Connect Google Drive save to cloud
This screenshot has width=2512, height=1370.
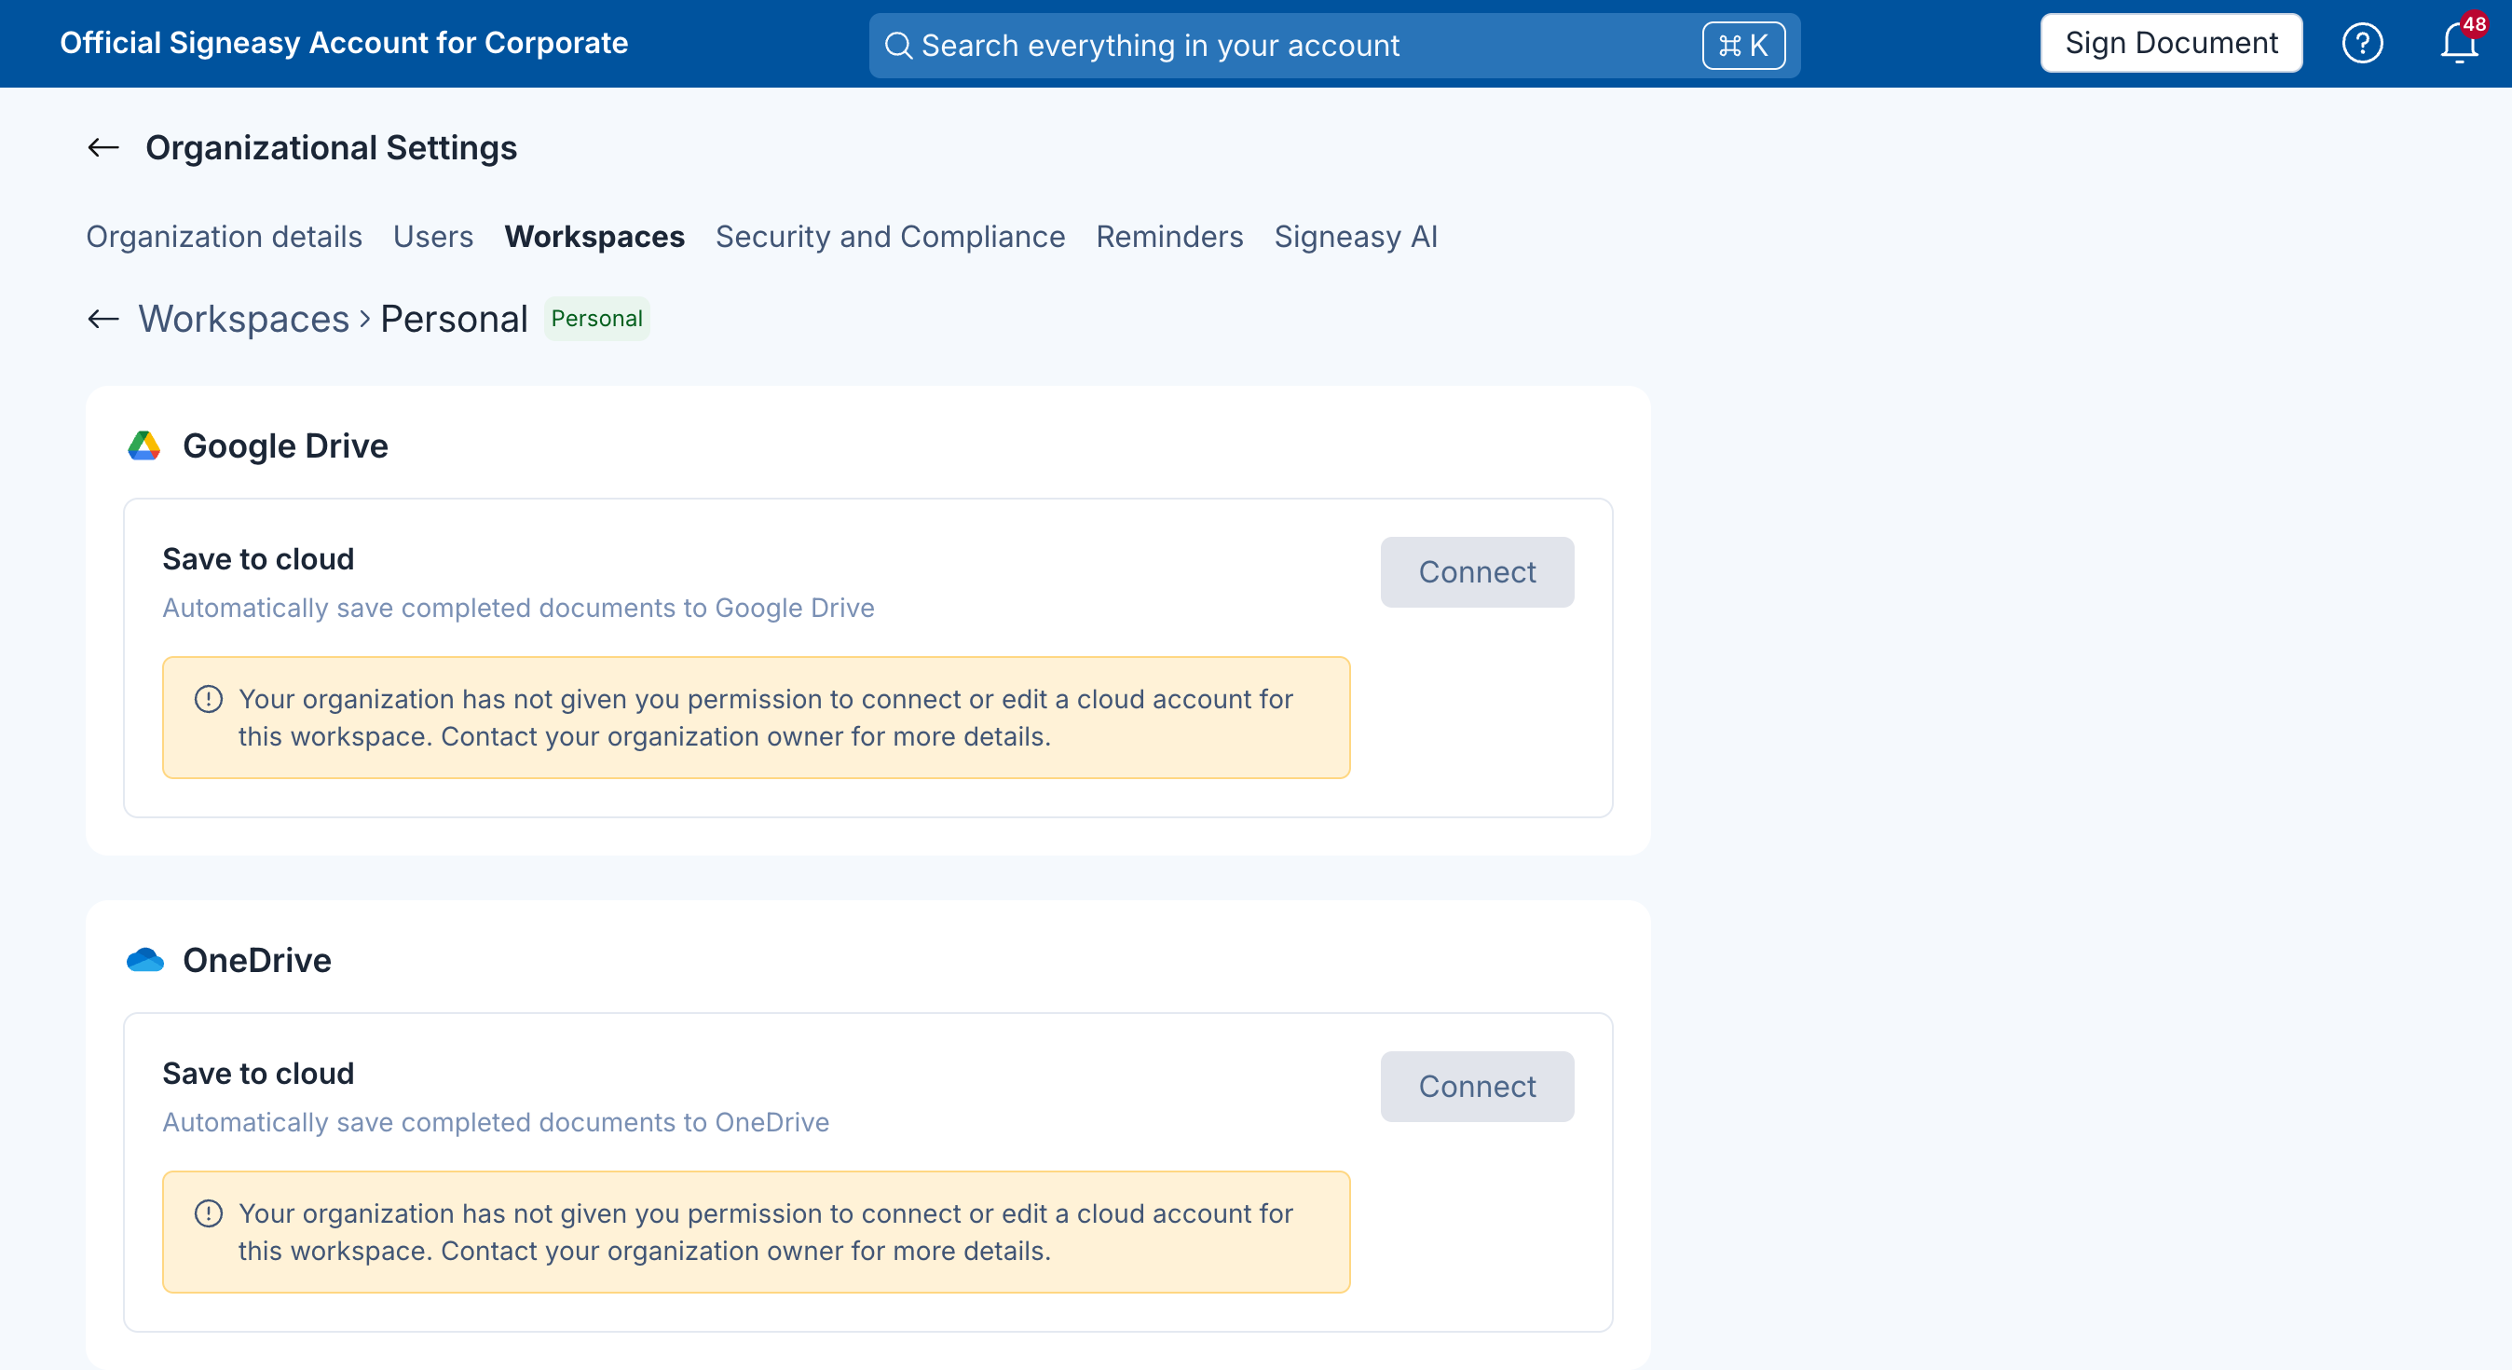pyautogui.click(x=1477, y=572)
